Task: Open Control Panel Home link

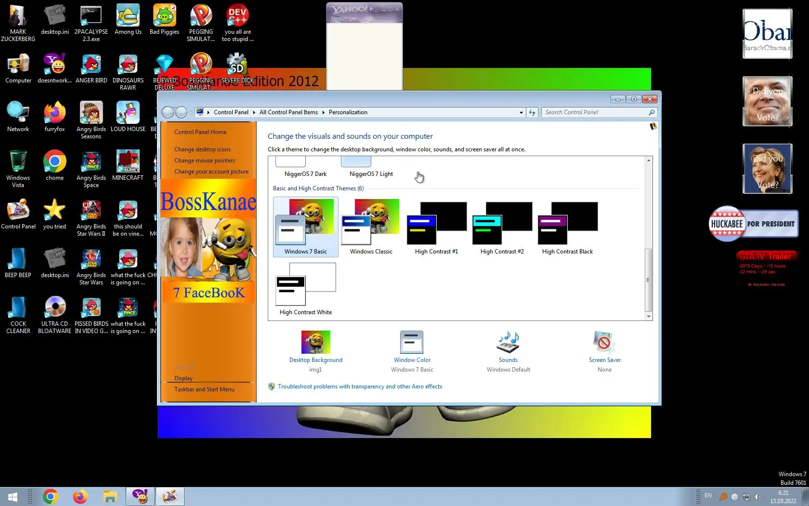Action: point(200,132)
